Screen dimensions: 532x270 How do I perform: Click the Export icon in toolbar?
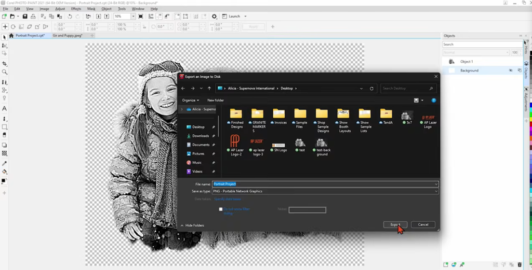107,16
